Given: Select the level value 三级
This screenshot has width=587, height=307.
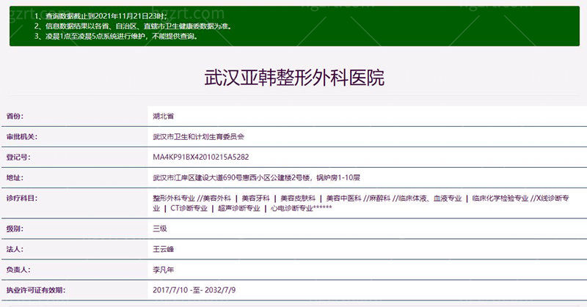Looking at the screenshot, I should click(160, 229).
